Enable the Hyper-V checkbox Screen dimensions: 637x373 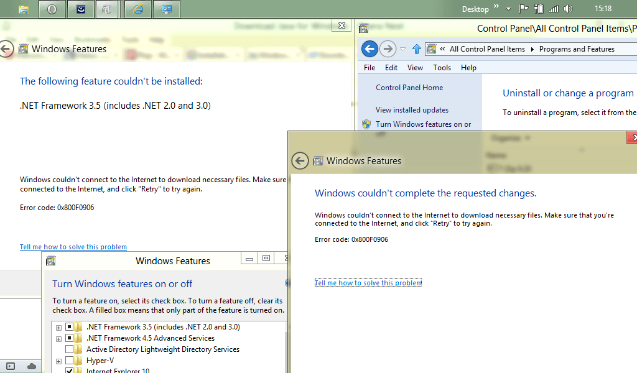70,361
